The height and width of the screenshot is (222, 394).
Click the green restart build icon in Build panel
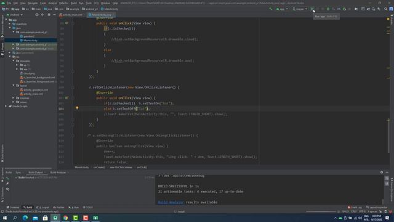7,178
